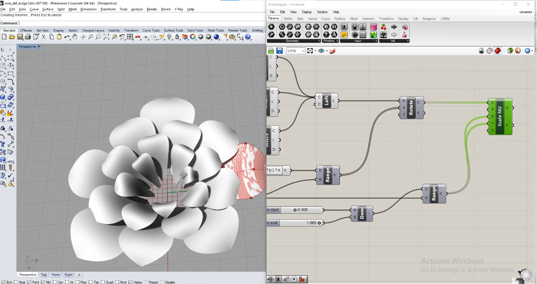Screen dimensions: 537x284
Task: Click the Scale NU component on canvas
Action: click(x=500, y=117)
